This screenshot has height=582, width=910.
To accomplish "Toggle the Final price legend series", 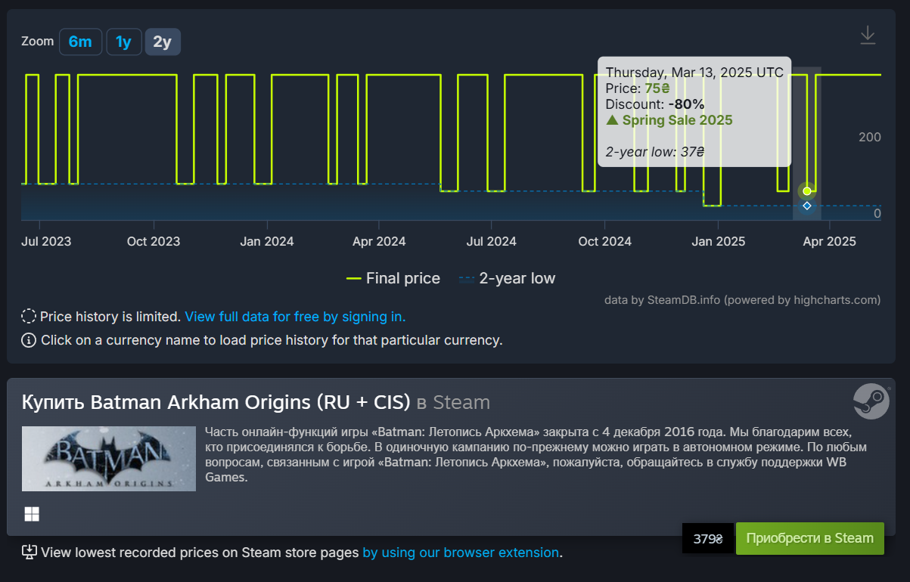I will click(x=393, y=278).
